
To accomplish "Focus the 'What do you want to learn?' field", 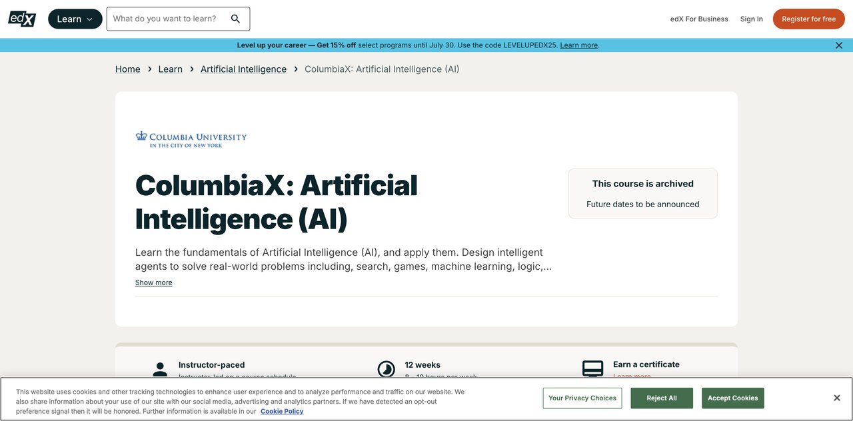I will tap(167, 19).
